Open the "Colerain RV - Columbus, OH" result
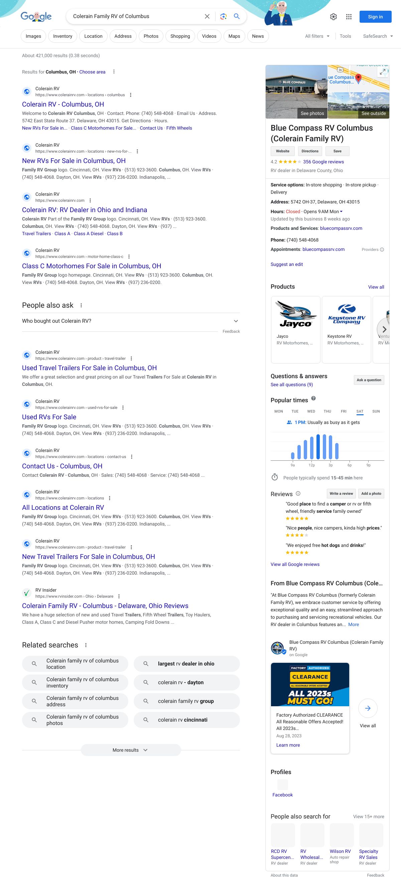 63,104
